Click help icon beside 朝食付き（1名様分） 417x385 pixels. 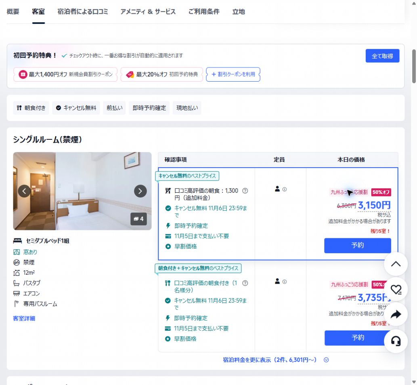(x=245, y=283)
